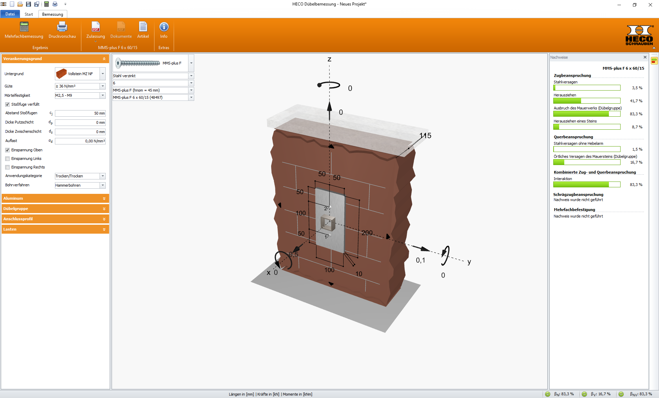Expand the Lasten section

tap(104, 229)
